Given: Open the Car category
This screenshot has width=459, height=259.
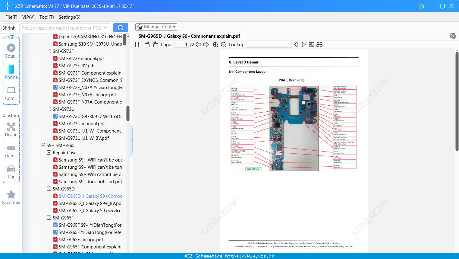Looking at the screenshot, I should (x=11, y=172).
